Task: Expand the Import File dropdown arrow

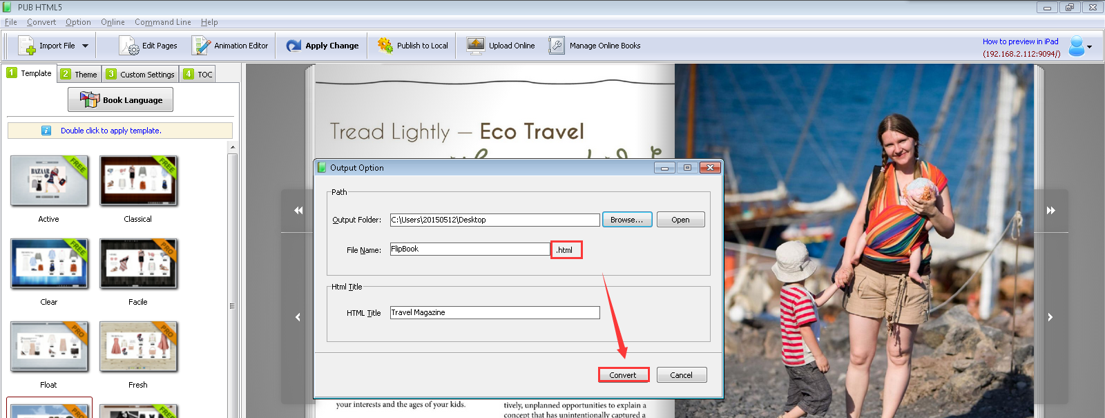Action: 86,46
